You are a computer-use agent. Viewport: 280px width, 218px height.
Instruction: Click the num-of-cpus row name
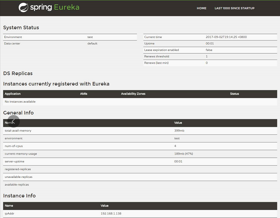[x=14, y=146]
